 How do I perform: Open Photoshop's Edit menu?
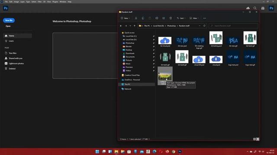point(11,2)
